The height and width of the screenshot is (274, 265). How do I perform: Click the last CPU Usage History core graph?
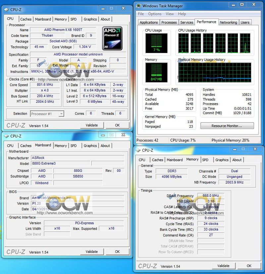(x=245, y=43)
